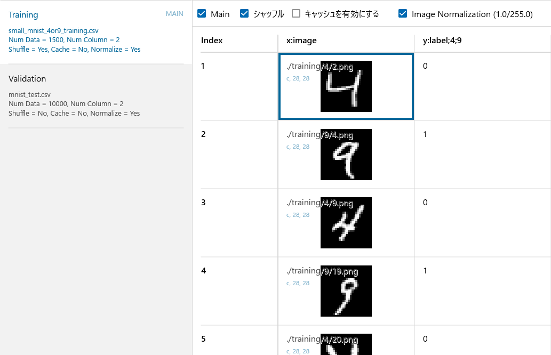Select the label value cell in row 1

coord(425,66)
